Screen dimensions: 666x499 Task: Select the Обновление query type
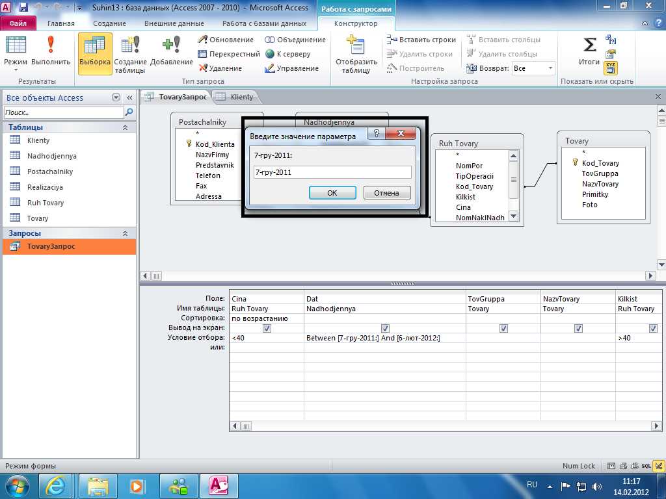[x=226, y=40]
